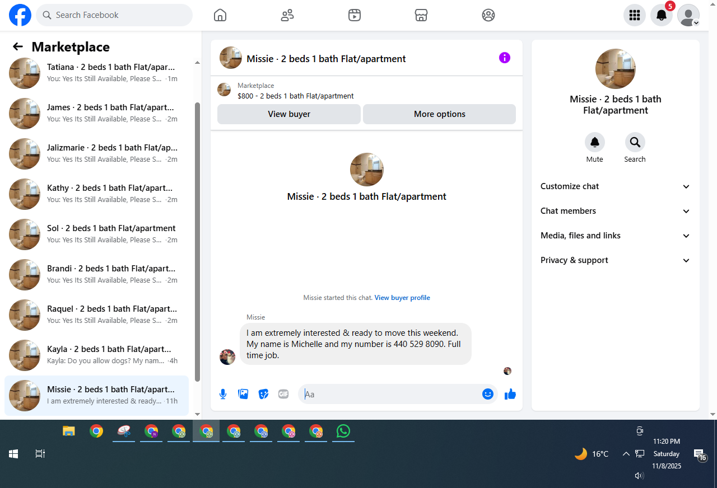Open Task View on the taskbar
The image size is (717, 488).
click(40, 454)
